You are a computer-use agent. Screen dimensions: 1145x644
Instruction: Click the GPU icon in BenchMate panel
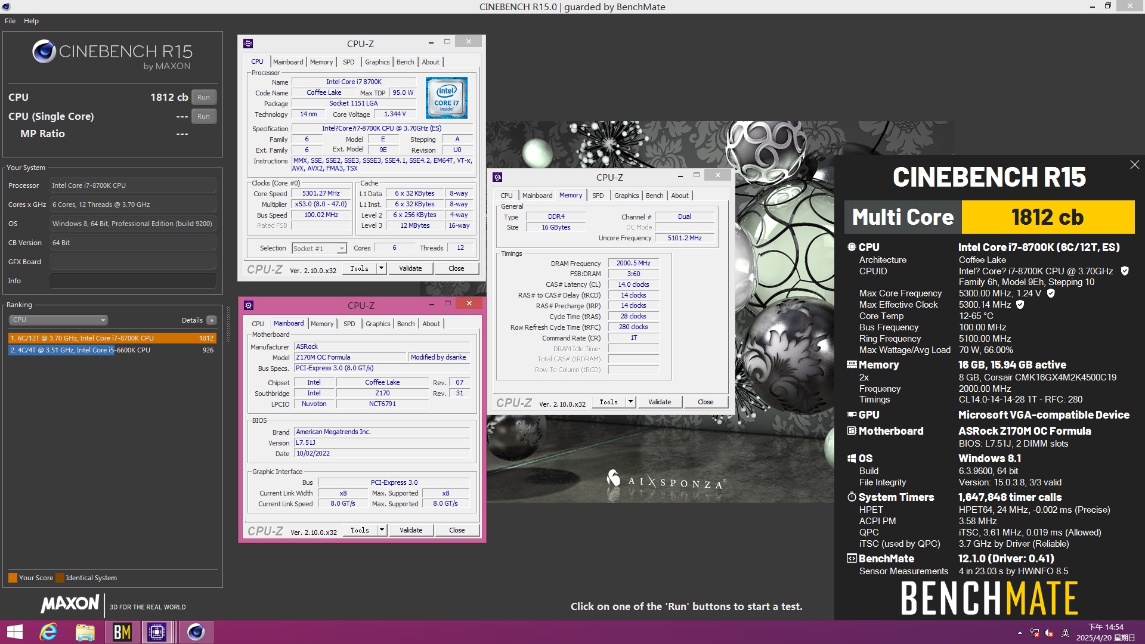click(x=852, y=414)
